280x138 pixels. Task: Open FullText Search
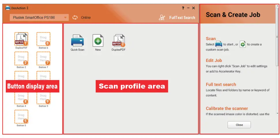(x=182, y=18)
